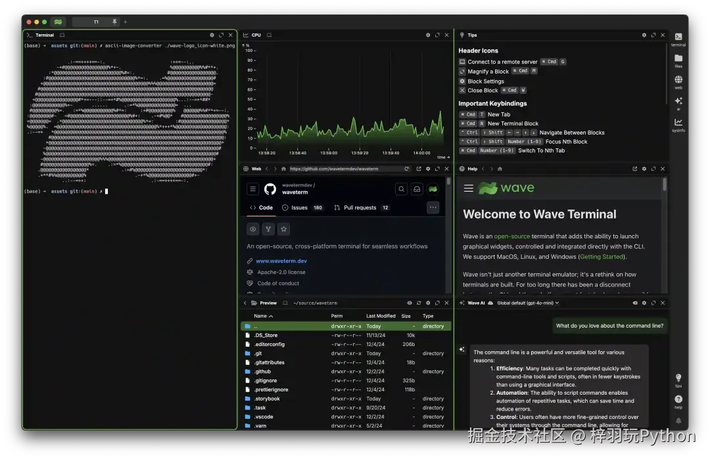
Task: Select the parent directory '..' row in Preview
Action: tap(346, 326)
